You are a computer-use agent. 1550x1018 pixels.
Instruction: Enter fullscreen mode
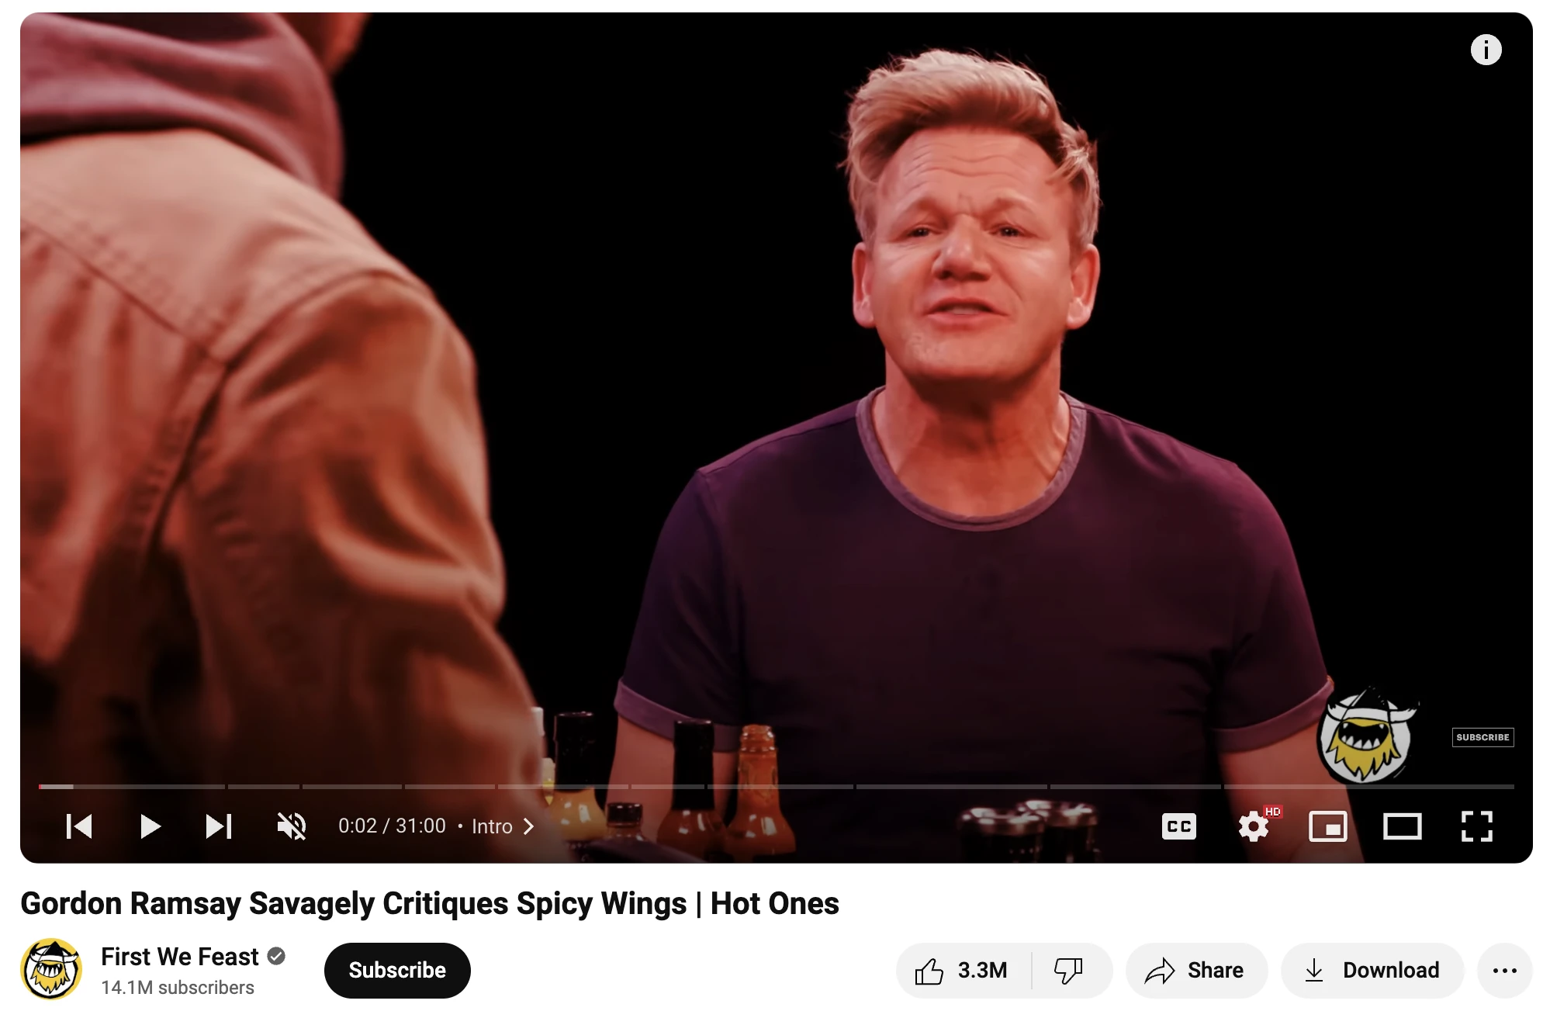tap(1476, 826)
